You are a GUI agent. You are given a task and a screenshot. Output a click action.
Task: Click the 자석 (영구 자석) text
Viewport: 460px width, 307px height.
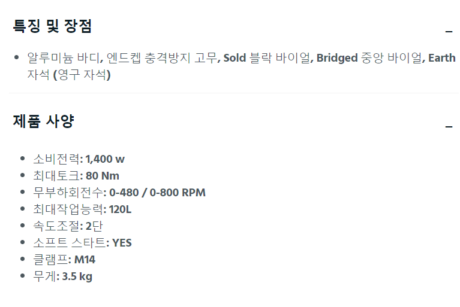click(x=69, y=75)
